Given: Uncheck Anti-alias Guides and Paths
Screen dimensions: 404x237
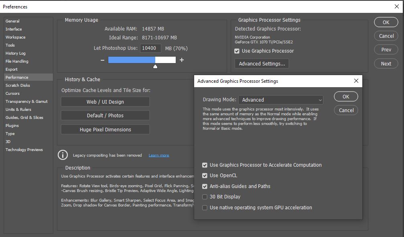Looking at the screenshot, I should [205, 186].
